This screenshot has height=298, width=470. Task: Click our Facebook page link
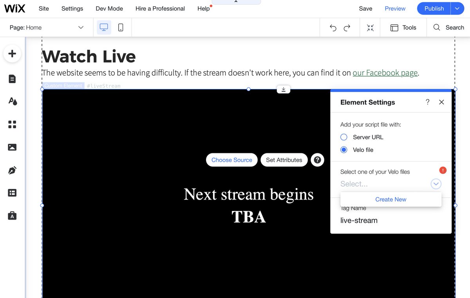click(x=385, y=73)
